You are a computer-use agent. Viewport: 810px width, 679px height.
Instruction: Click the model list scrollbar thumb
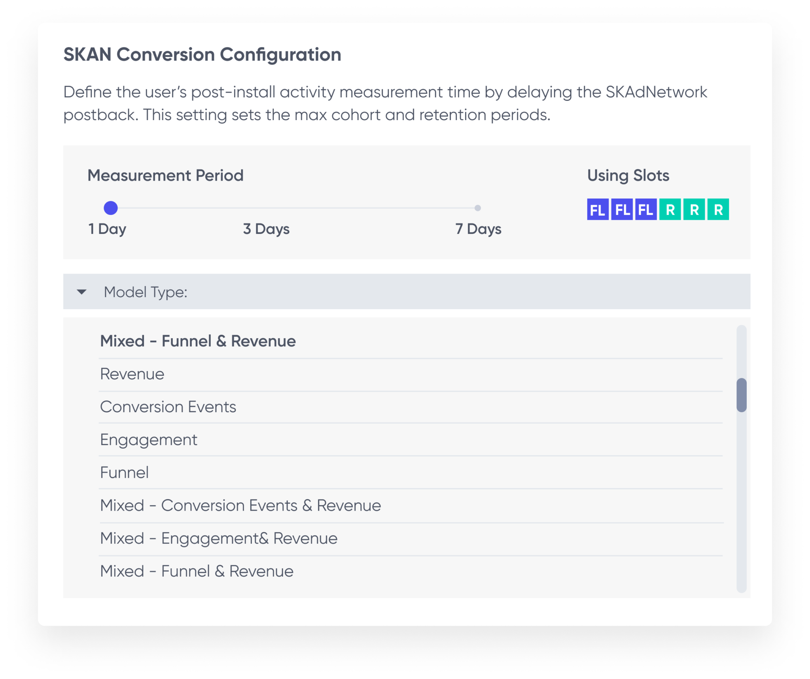pos(742,395)
